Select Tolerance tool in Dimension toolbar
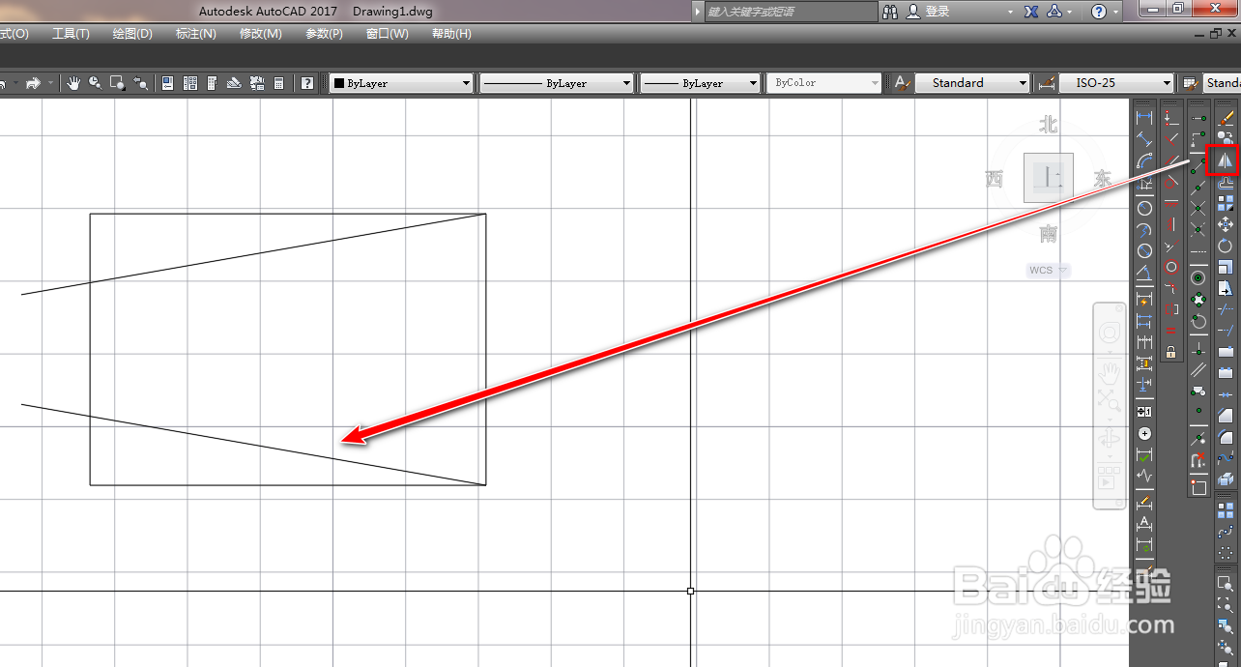Screen dimensions: 1241x667 click(x=1144, y=412)
